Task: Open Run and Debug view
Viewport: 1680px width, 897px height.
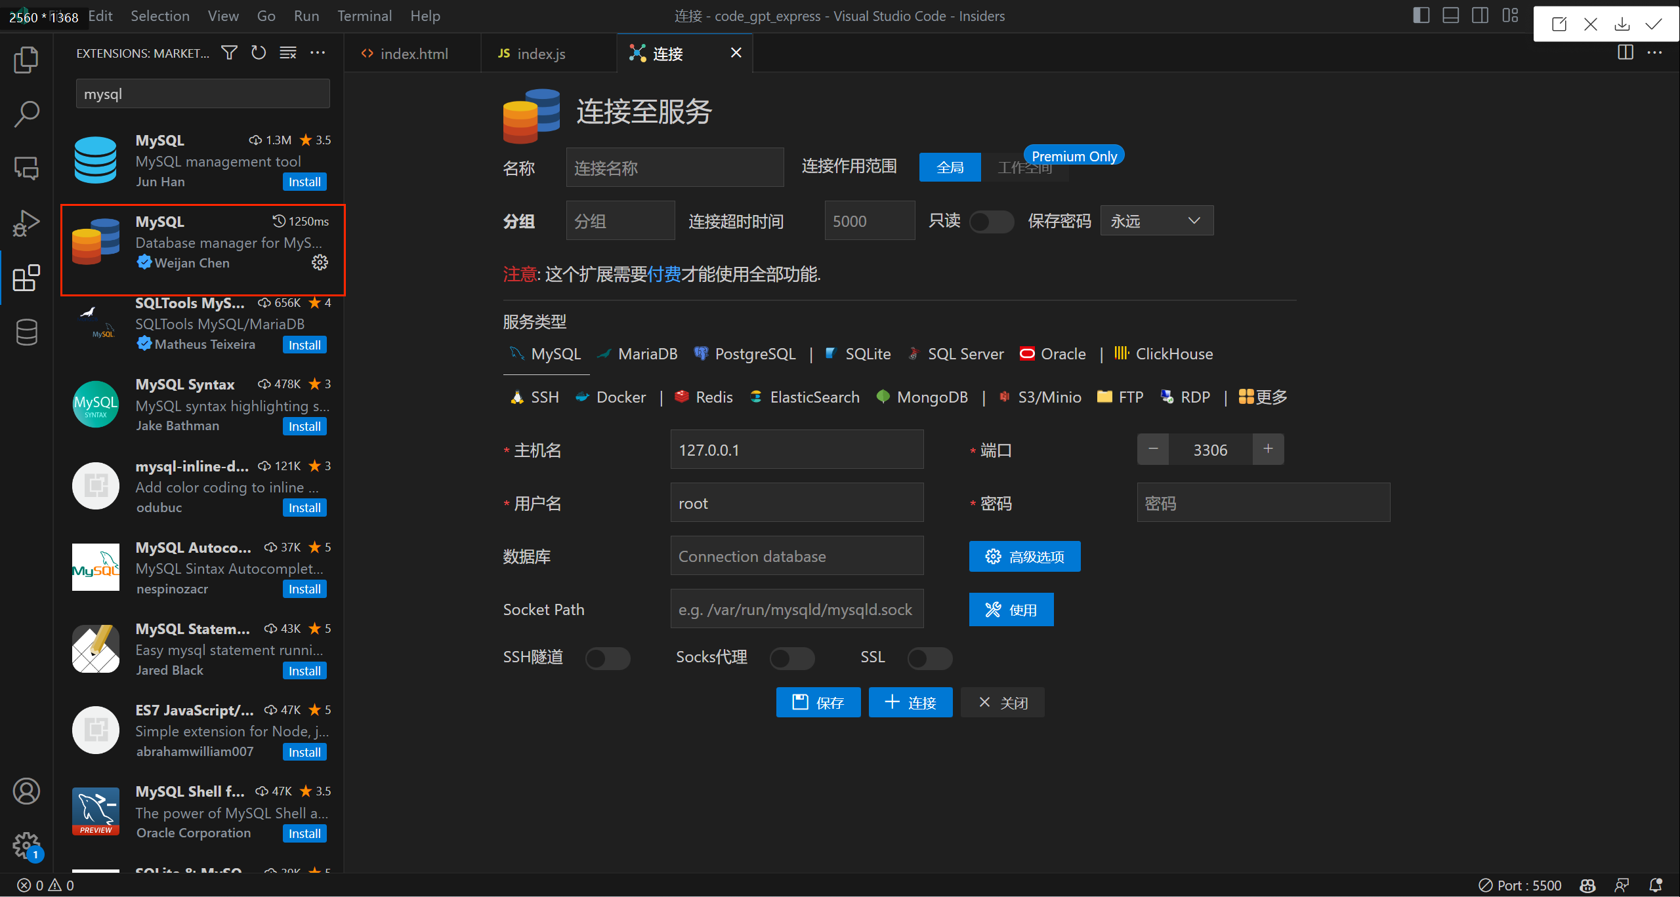Action: click(26, 223)
